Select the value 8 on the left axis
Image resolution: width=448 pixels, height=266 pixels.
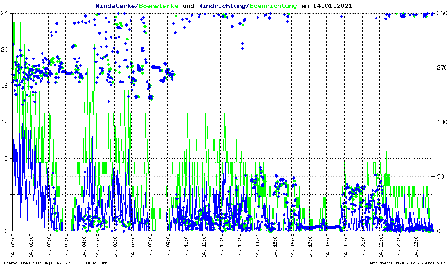pos(6,158)
